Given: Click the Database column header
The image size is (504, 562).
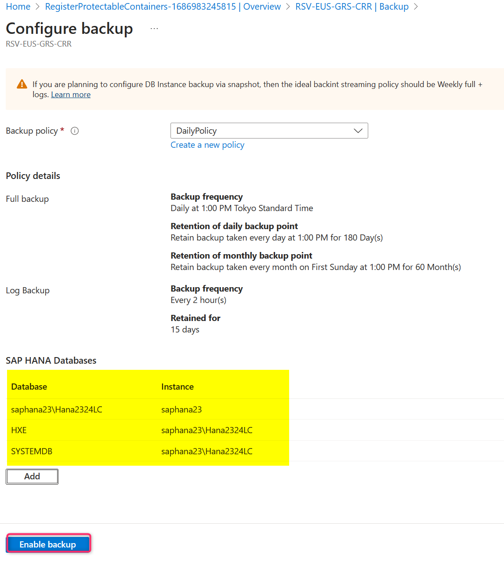Looking at the screenshot, I should click(x=29, y=387).
